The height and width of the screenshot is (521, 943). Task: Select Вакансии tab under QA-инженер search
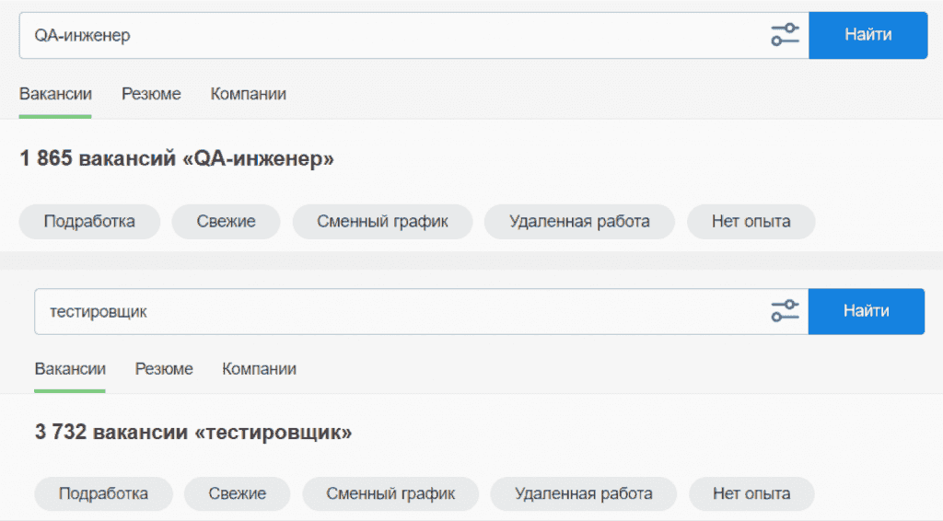(x=55, y=94)
